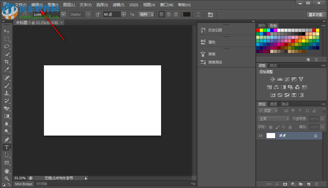Open the 滤镜 menu
This screenshot has height=188, width=328.
118,5
